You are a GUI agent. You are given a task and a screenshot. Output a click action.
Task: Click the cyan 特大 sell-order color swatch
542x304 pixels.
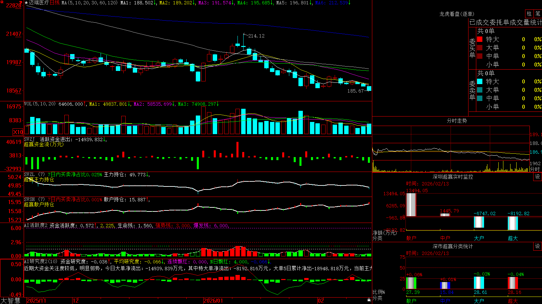(480, 81)
